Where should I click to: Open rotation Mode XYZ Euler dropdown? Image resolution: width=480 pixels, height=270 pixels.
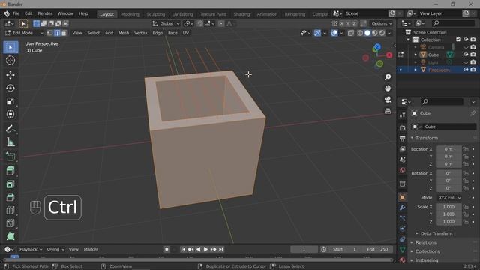pyautogui.click(x=449, y=198)
